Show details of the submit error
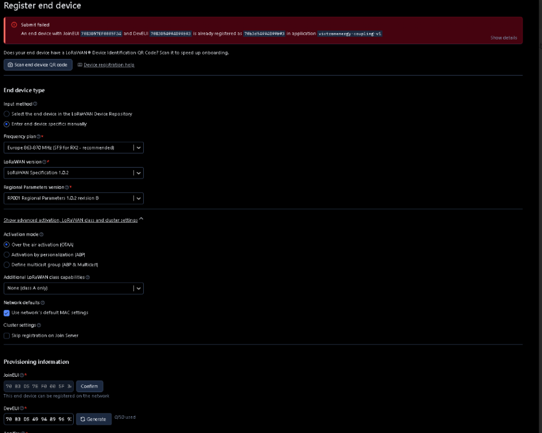Viewport: 542px width, 433px height. 503,38
